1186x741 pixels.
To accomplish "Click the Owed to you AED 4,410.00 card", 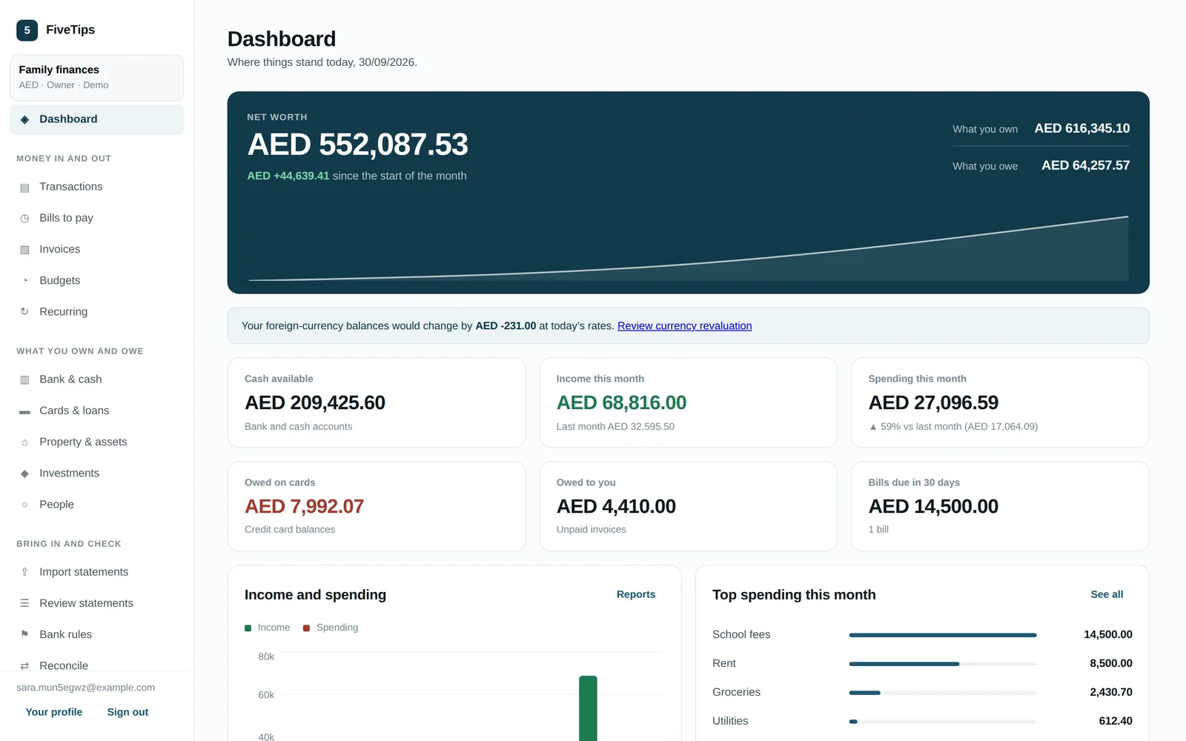I will coord(688,506).
